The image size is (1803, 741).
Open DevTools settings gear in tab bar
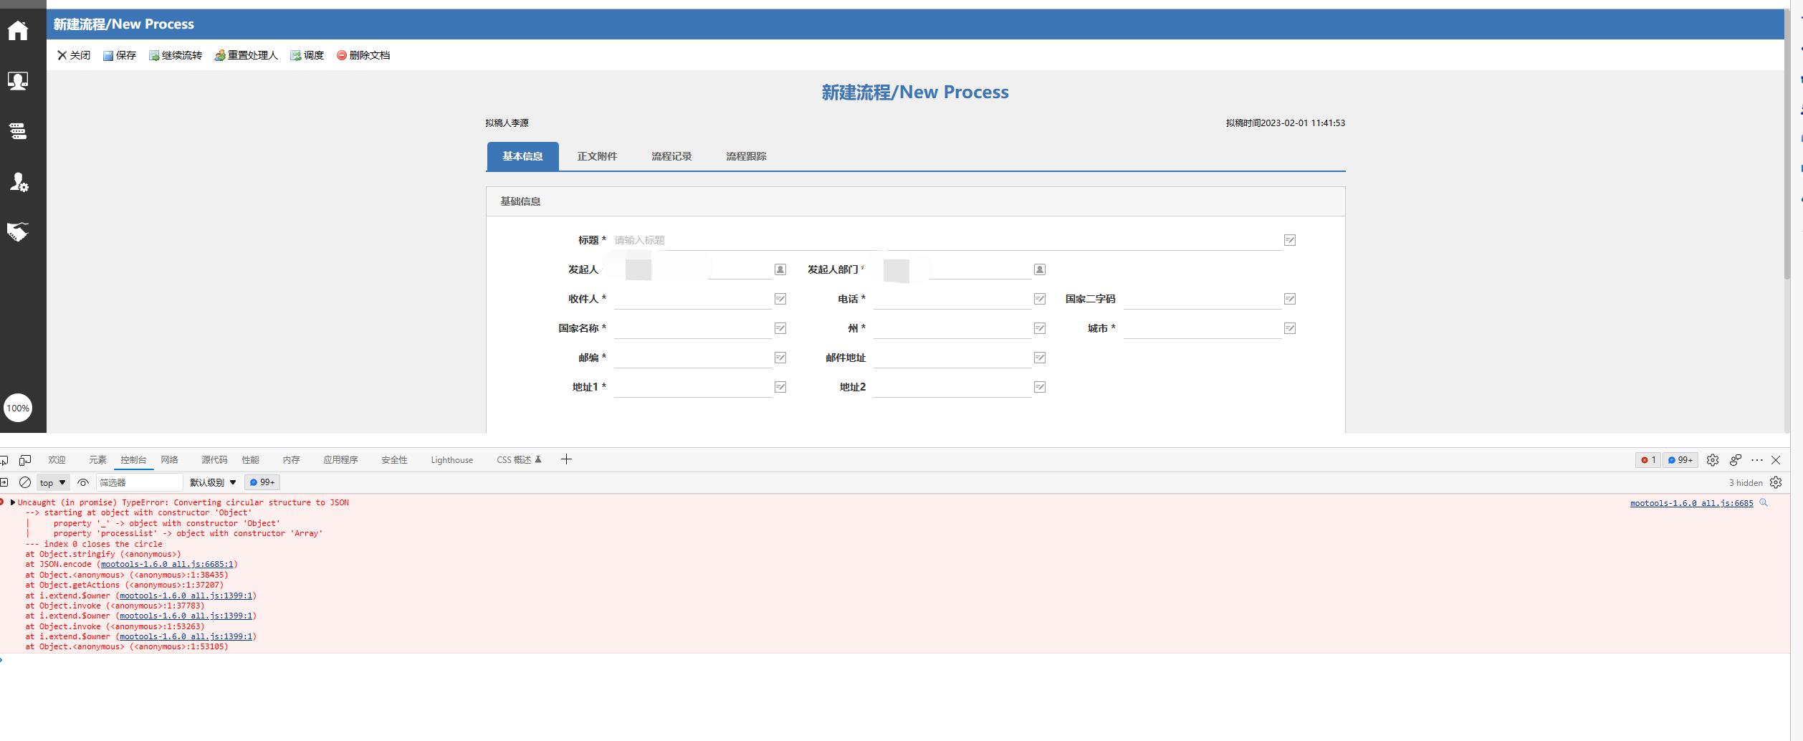[1713, 460]
